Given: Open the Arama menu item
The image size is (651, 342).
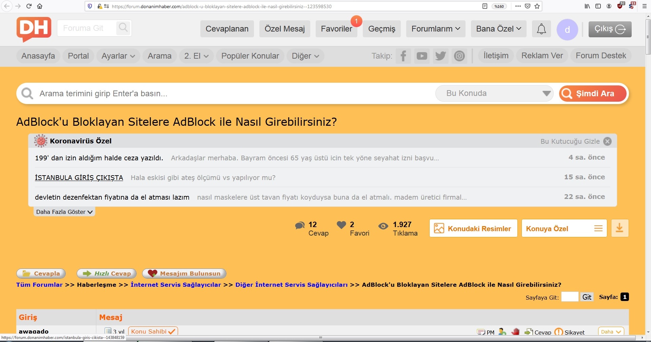Looking at the screenshot, I should coord(159,56).
